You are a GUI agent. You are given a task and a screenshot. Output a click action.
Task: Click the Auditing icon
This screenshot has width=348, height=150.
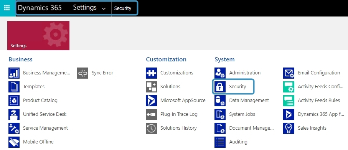pyautogui.click(x=220, y=142)
